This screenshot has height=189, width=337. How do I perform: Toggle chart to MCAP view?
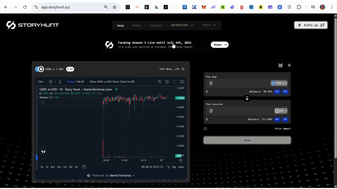point(81,82)
